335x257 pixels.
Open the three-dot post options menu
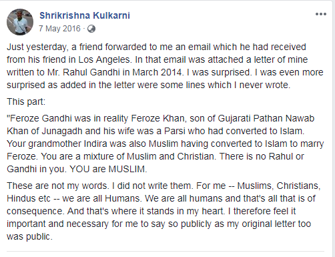click(321, 14)
